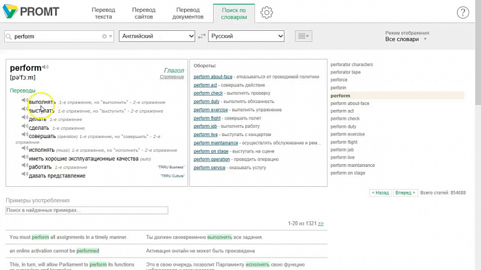Clear the search field with X icon

pos(104,36)
